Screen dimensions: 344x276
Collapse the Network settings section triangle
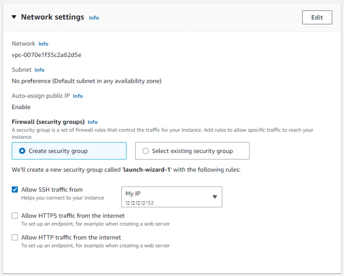coord(14,17)
